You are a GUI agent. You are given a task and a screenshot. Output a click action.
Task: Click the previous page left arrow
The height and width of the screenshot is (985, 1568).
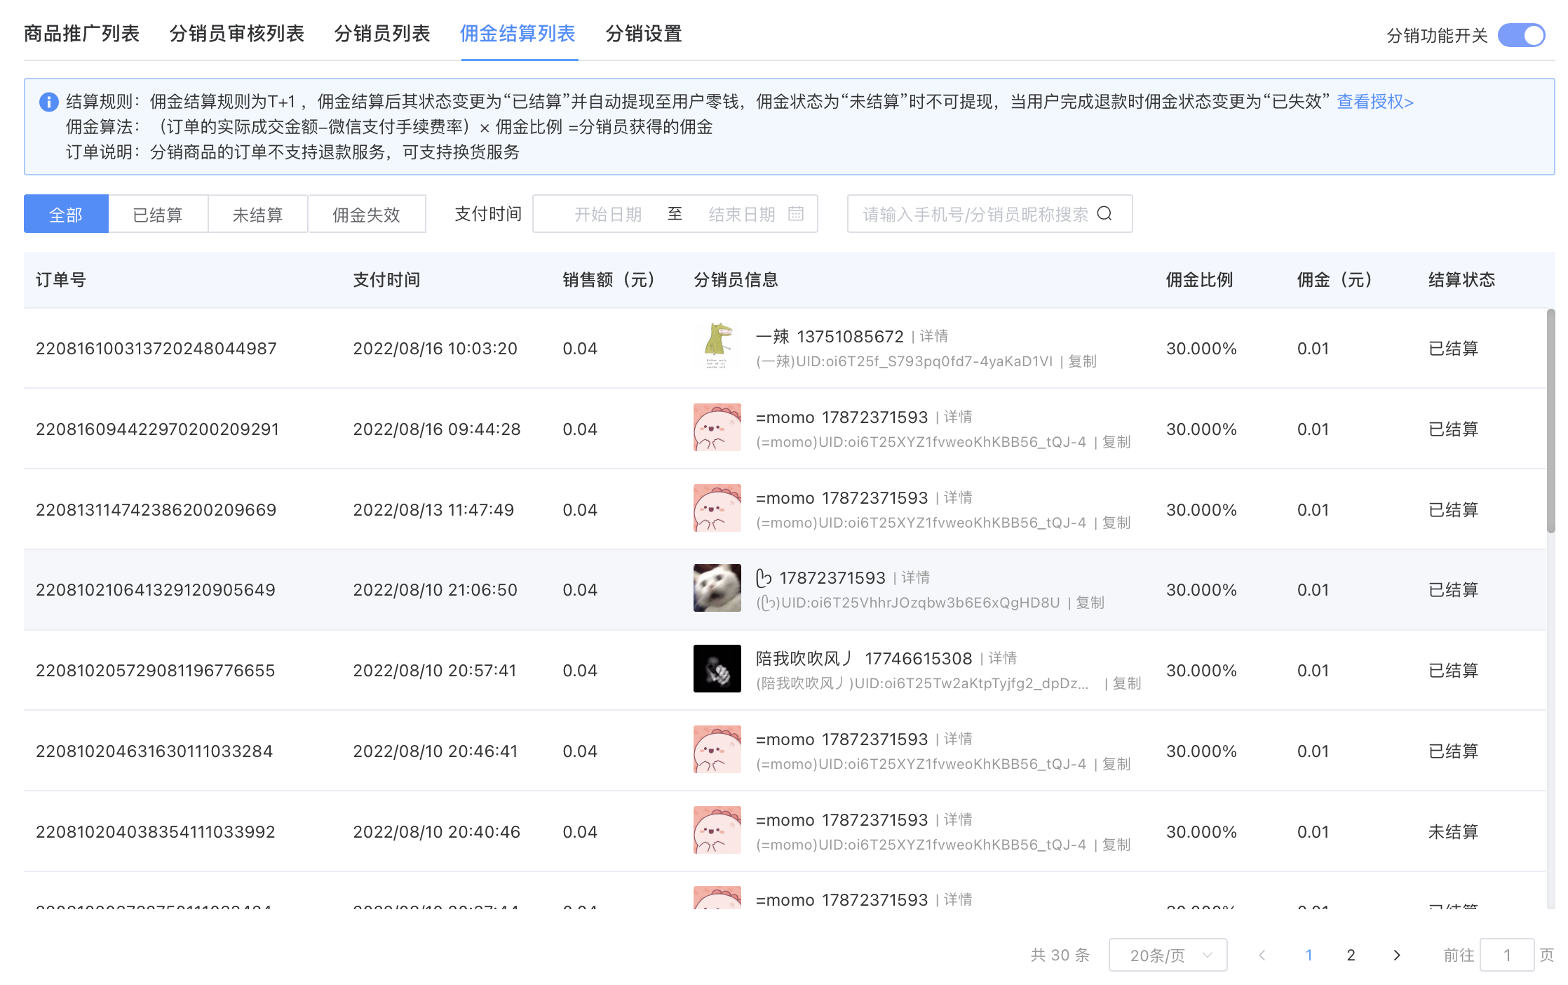pos(1262,955)
